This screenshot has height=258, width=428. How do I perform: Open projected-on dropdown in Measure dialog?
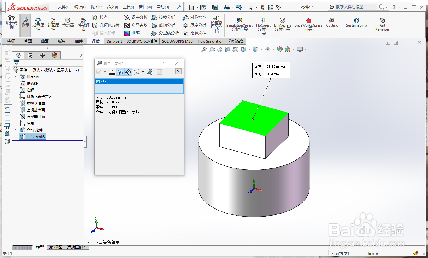click(x=143, y=72)
